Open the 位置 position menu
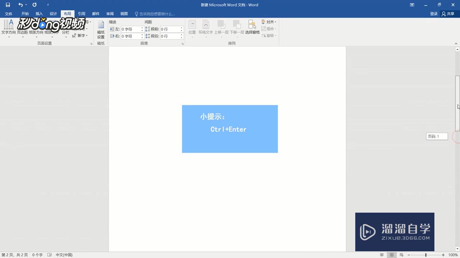 tap(192, 29)
